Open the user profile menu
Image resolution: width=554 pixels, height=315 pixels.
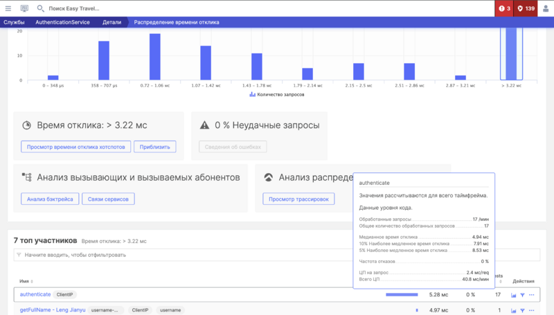click(x=546, y=8)
